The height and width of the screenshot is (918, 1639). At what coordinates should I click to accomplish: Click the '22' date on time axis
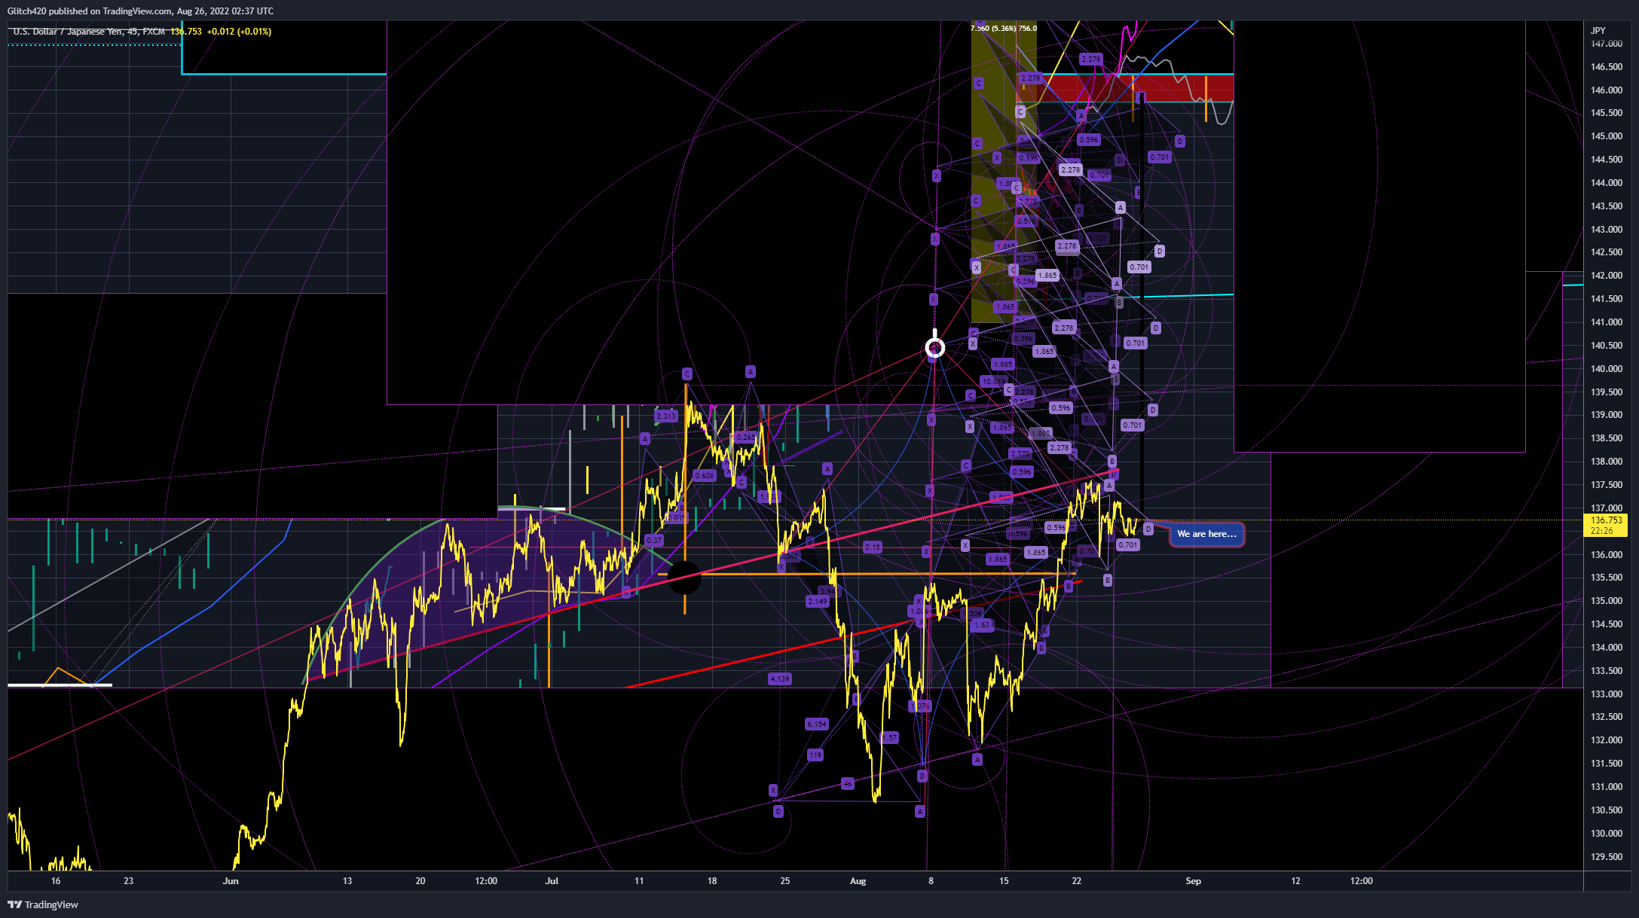[x=1076, y=881]
